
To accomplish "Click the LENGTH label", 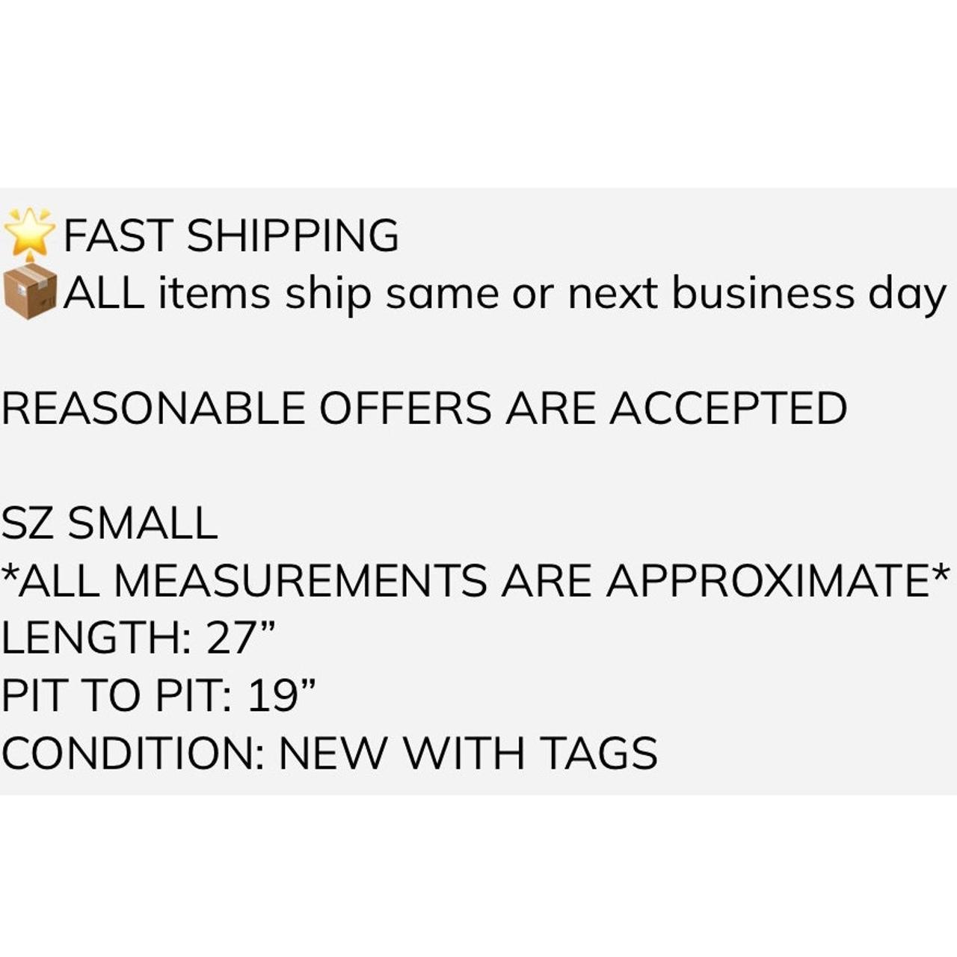I will pyautogui.click(x=96, y=638).
